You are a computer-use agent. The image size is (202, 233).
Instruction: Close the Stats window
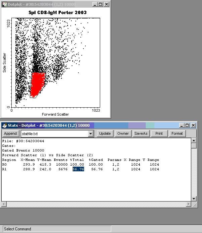[x=193, y=125]
